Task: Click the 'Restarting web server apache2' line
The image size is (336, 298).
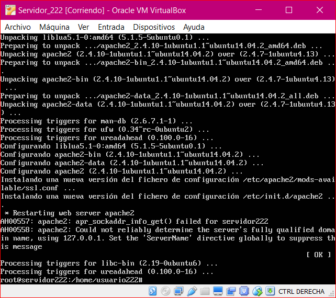Action: pos(70,213)
